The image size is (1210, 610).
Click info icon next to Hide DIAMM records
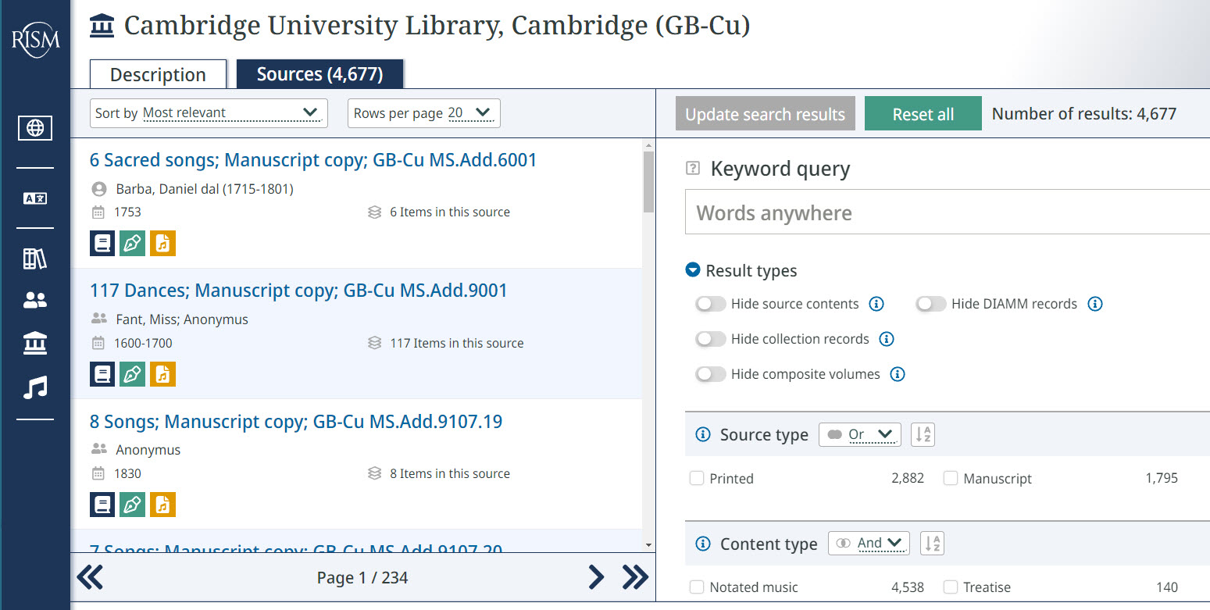click(1095, 304)
